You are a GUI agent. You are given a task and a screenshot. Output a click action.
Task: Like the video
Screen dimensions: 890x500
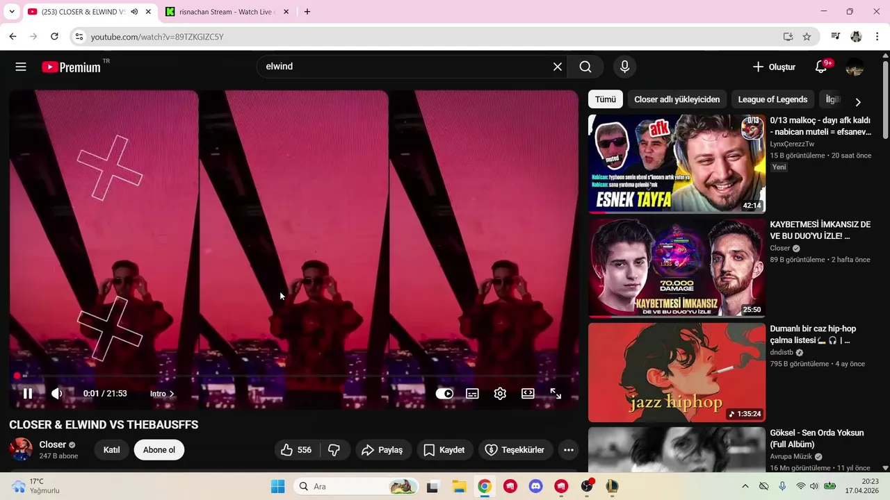coord(297,450)
